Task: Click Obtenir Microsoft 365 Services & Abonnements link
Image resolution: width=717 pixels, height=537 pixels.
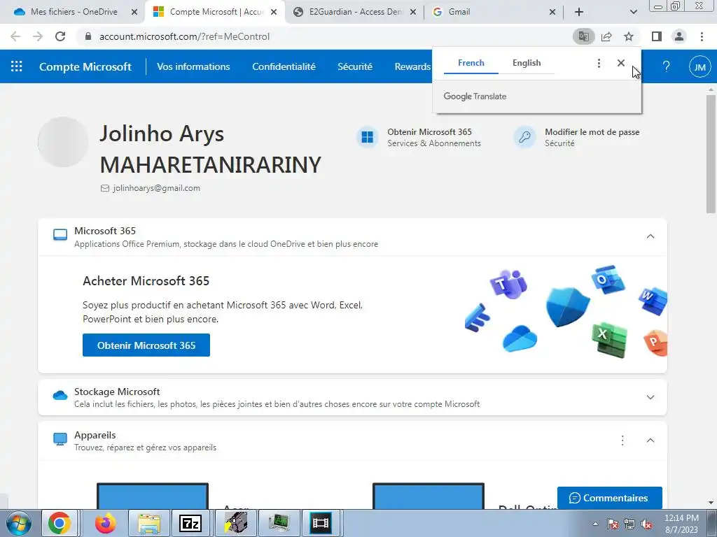Action: [434, 138]
